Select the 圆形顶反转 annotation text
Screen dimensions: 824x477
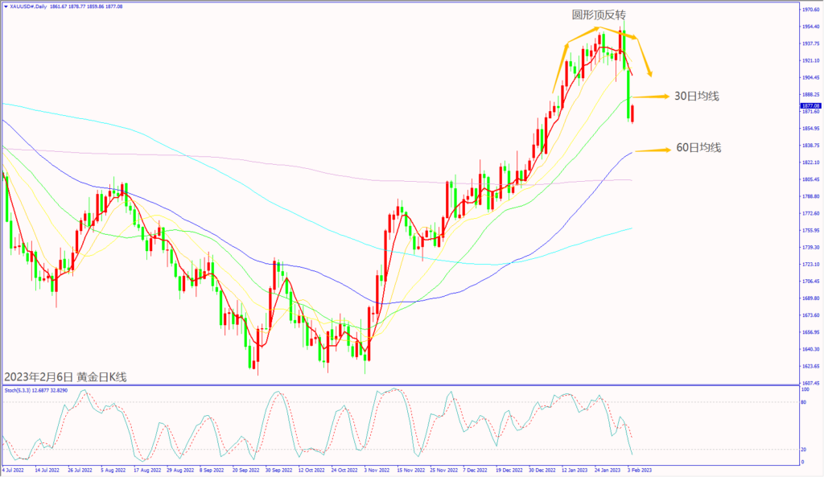click(599, 15)
